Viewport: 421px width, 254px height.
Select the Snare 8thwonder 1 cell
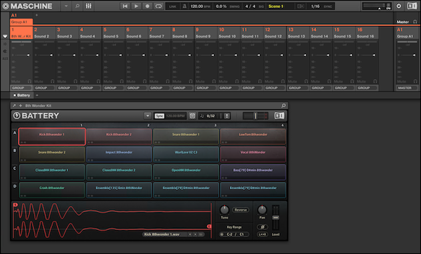click(x=186, y=137)
